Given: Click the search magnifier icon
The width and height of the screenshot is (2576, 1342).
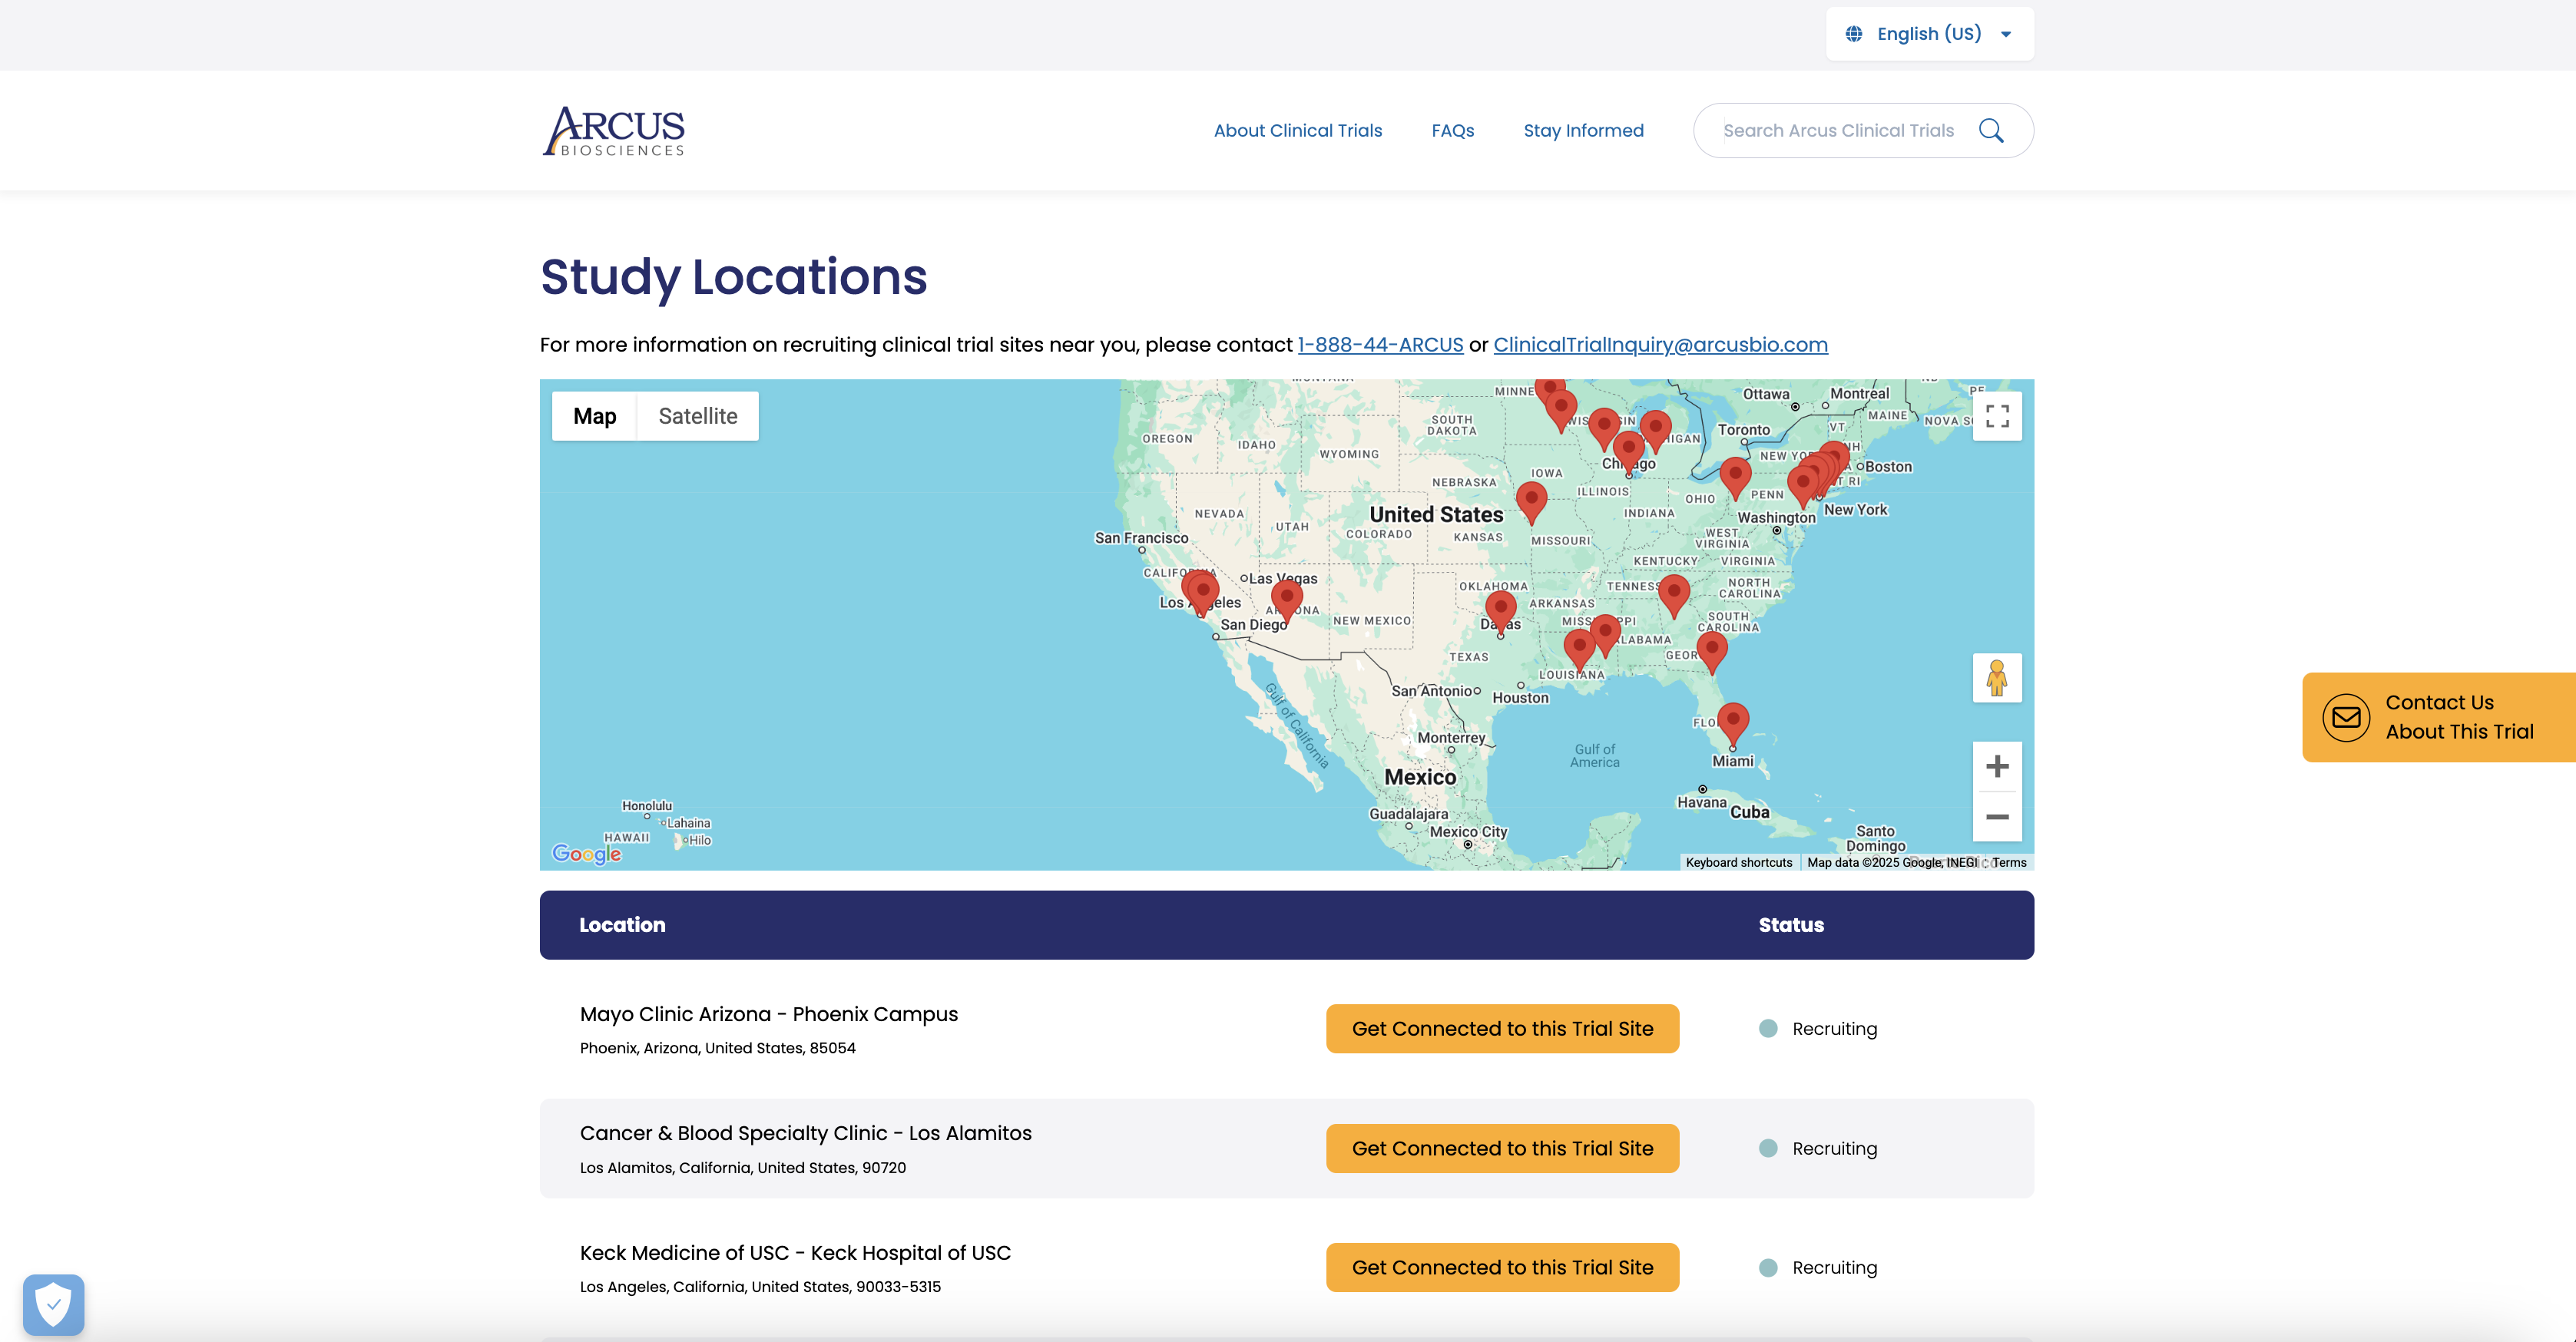Looking at the screenshot, I should pyautogui.click(x=1991, y=131).
